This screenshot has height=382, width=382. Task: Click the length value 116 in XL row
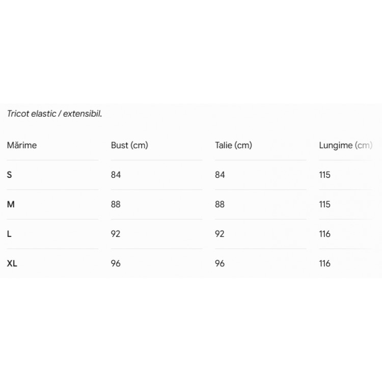point(325,263)
